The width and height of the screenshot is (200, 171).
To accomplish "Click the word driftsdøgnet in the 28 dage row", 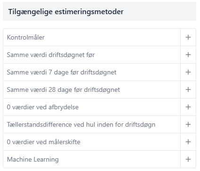I will pyautogui.click(x=102, y=90).
